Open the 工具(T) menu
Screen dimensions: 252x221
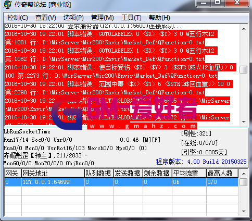point(131,18)
